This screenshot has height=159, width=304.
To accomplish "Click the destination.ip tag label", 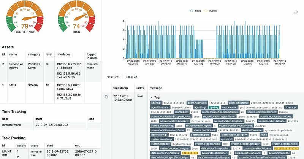I will 159,135.
